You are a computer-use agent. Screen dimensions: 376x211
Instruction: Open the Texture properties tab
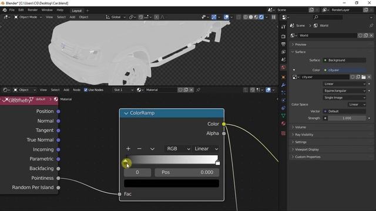coord(283,133)
